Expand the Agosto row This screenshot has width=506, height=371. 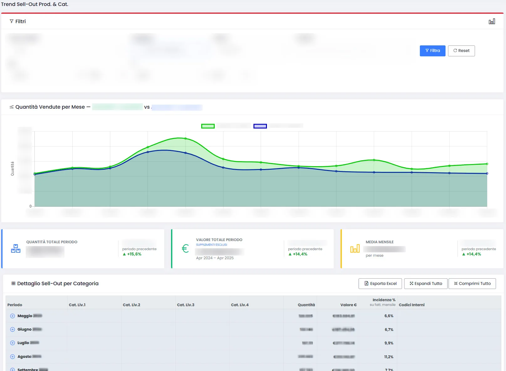click(x=13, y=357)
